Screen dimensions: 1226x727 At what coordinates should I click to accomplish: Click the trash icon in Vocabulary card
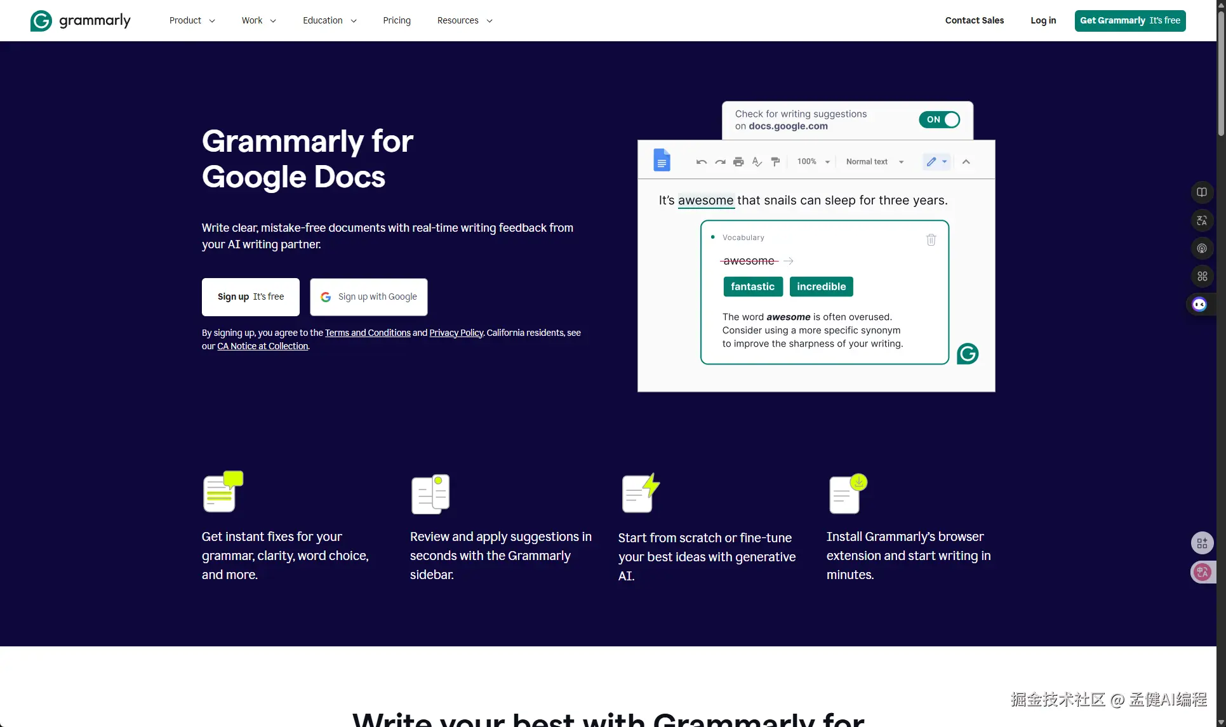click(x=931, y=240)
